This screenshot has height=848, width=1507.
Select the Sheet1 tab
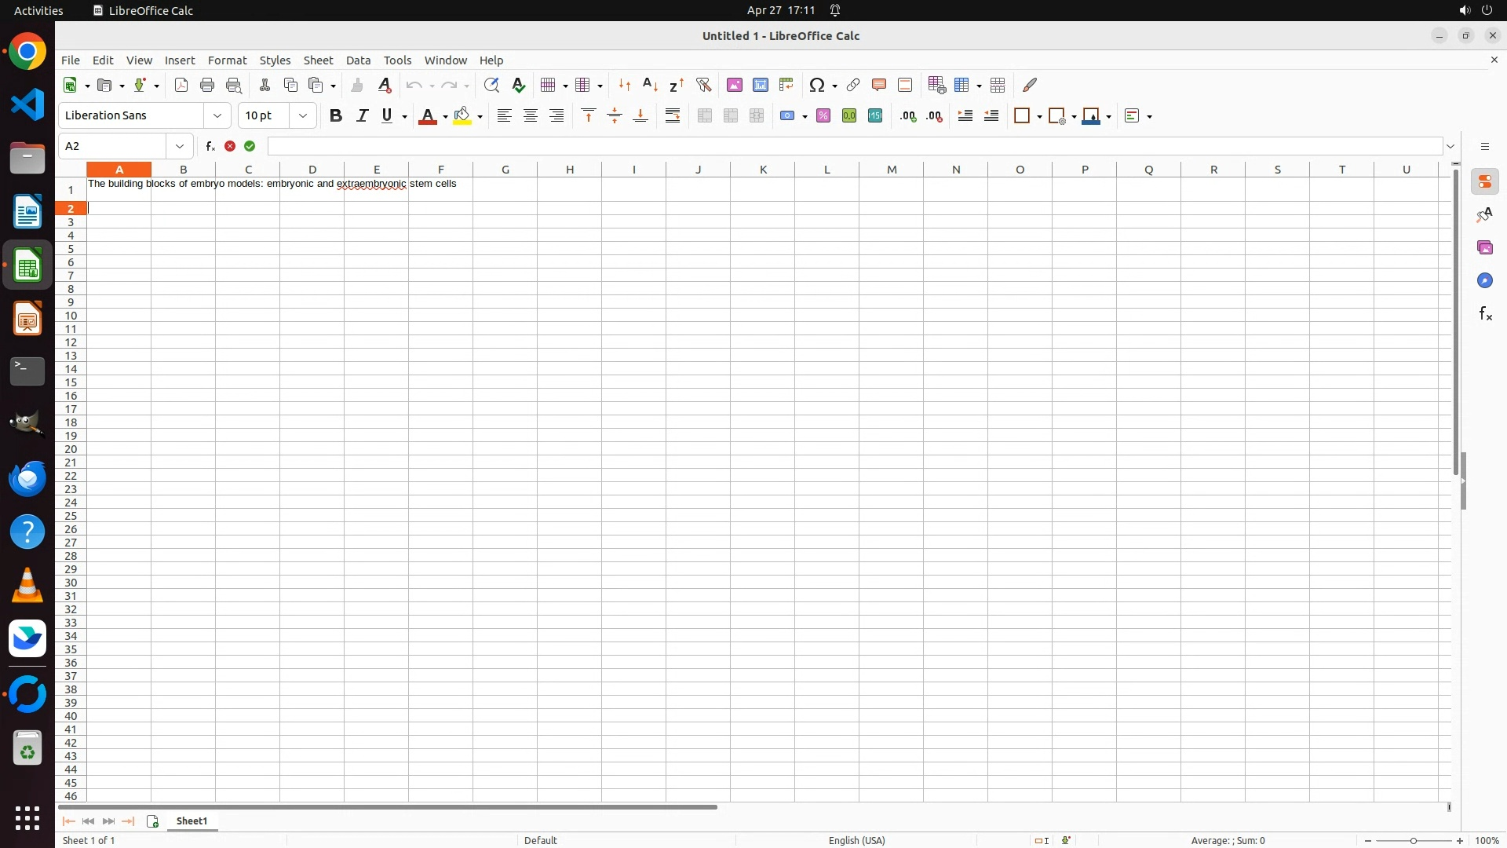pos(192,821)
